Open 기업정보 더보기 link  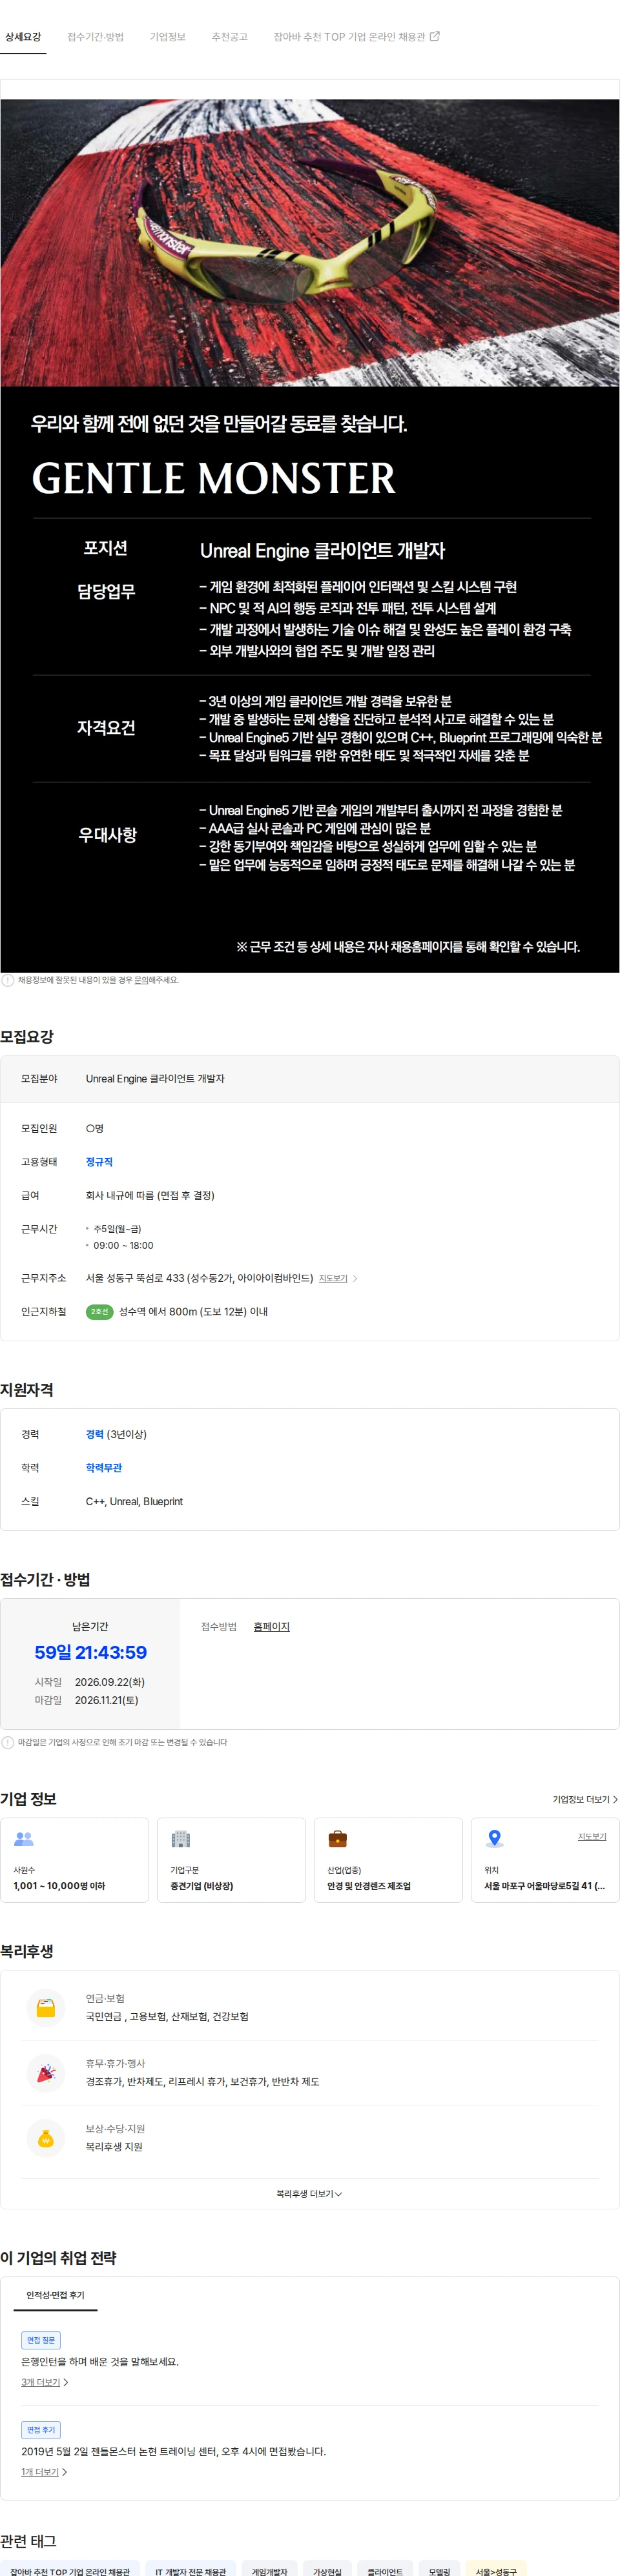tap(585, 1799)
